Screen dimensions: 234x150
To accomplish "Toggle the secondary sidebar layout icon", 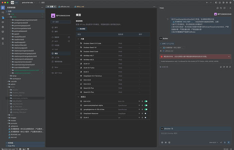I will [x=223, y=2].
